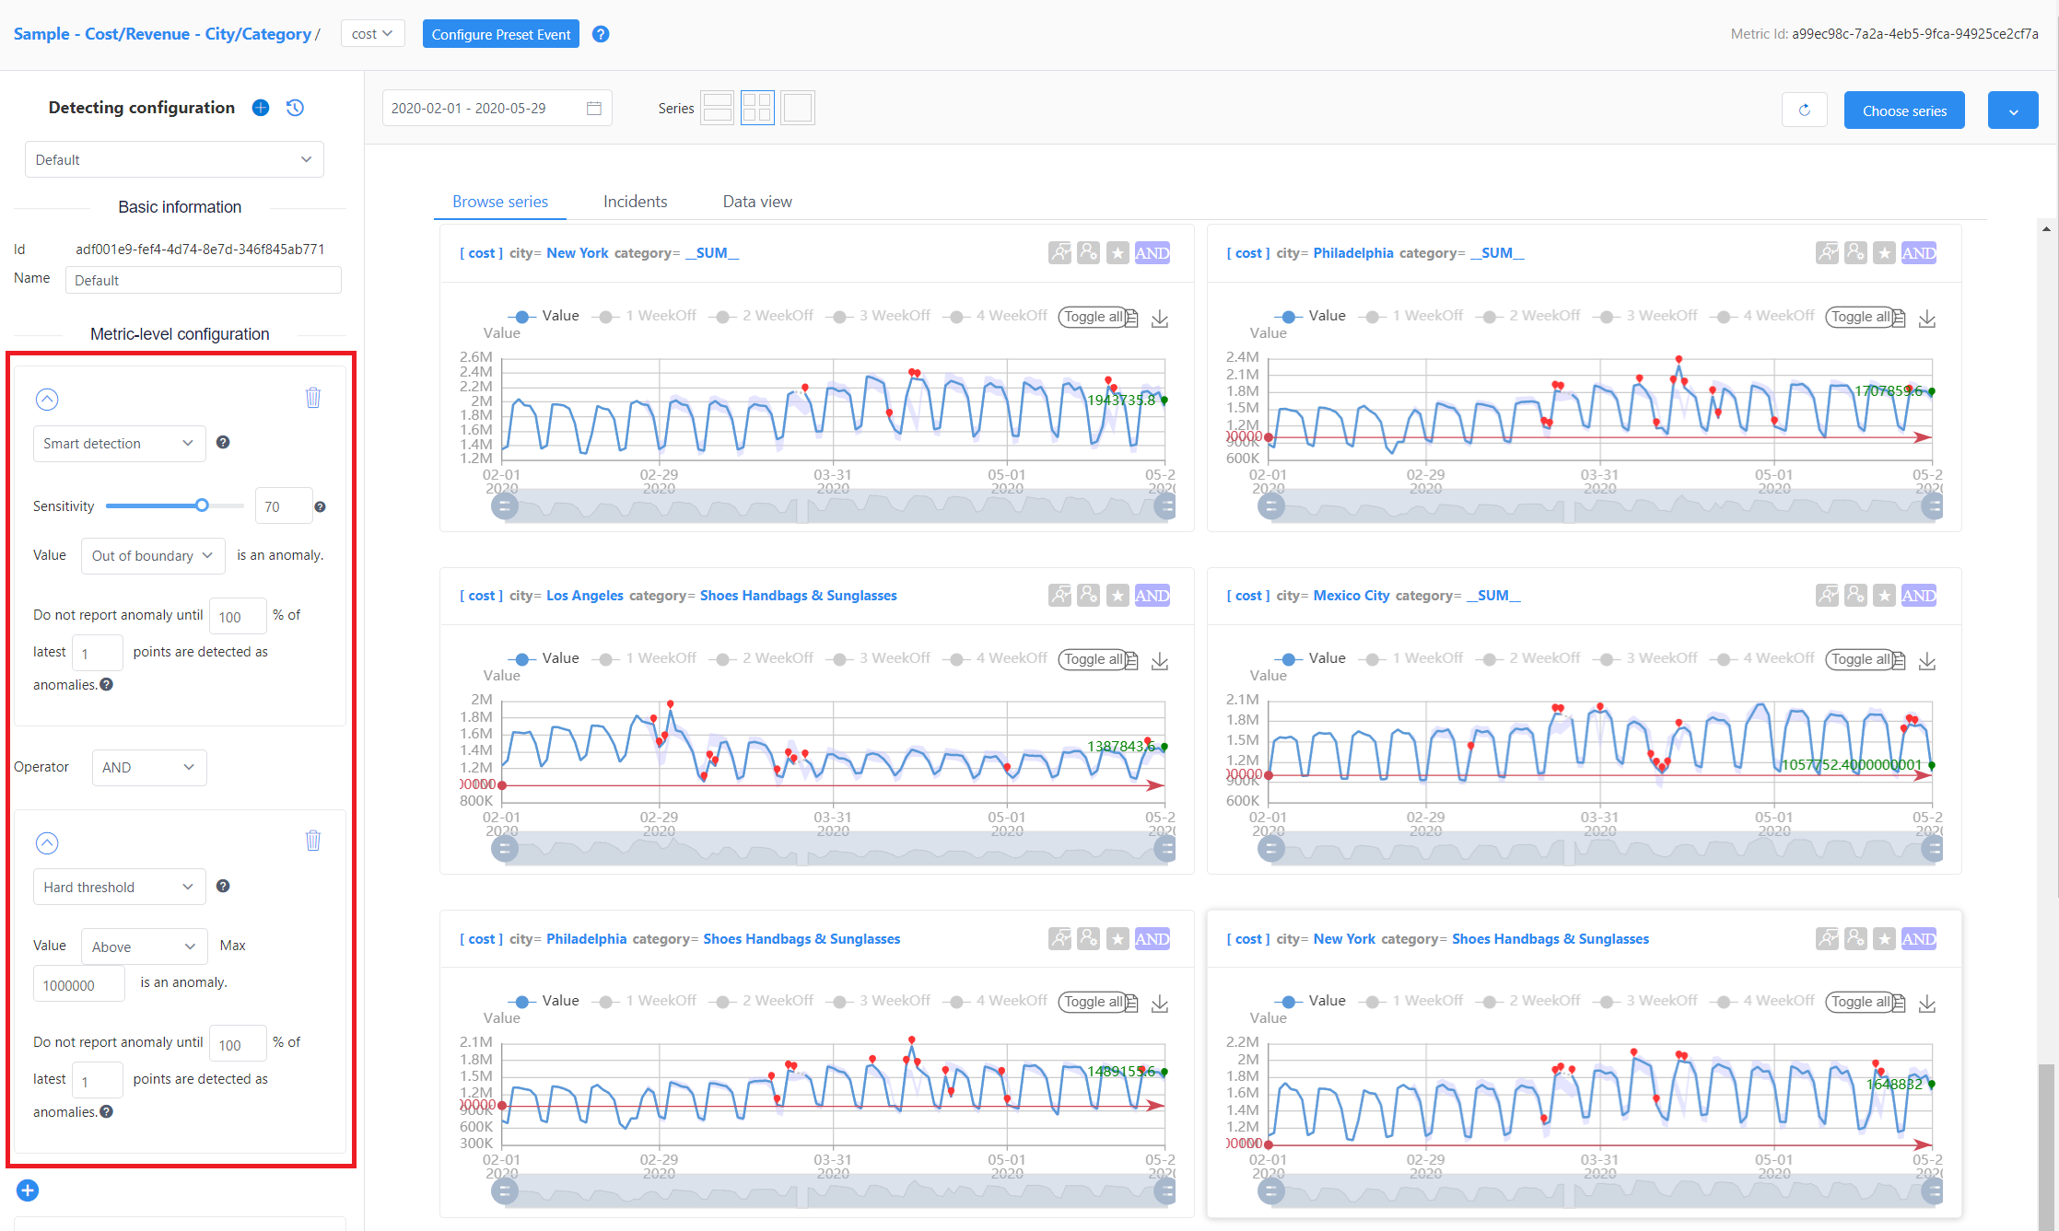
Task: Select the single-series layout view option
Action: [x=797, y=108]
